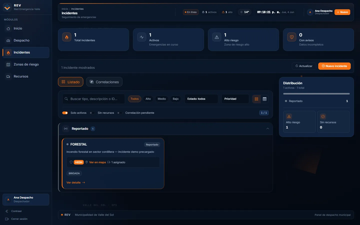Click the temperature 14° weather indicator
Screen dimensions: 360x225
tap(244, 12)
